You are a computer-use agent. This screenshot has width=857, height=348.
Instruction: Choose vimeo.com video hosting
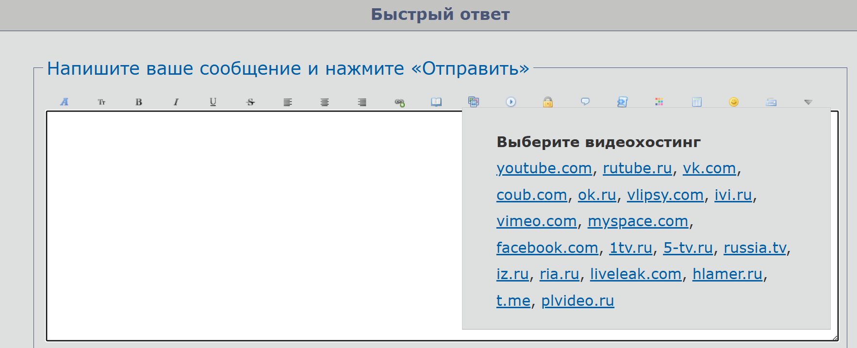(x=537, y=221)
